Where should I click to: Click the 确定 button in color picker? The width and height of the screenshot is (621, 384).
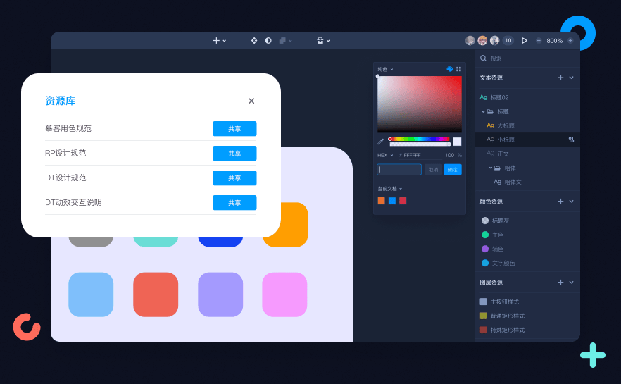click(453, 170)
